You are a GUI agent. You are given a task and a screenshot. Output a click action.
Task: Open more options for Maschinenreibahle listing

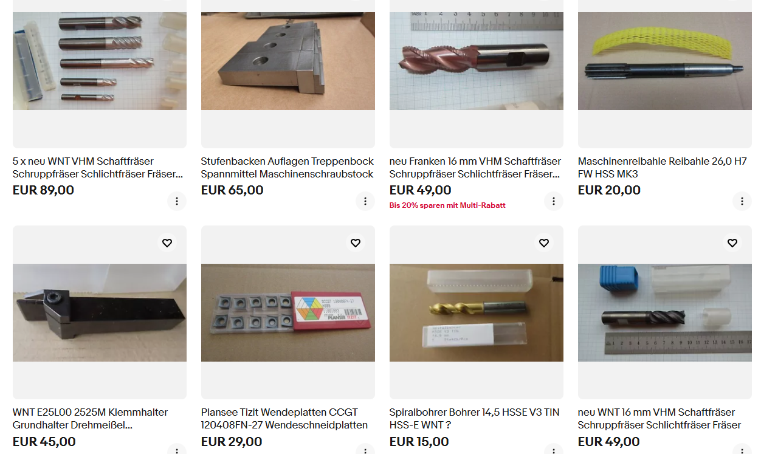click(x=742, y=201)
